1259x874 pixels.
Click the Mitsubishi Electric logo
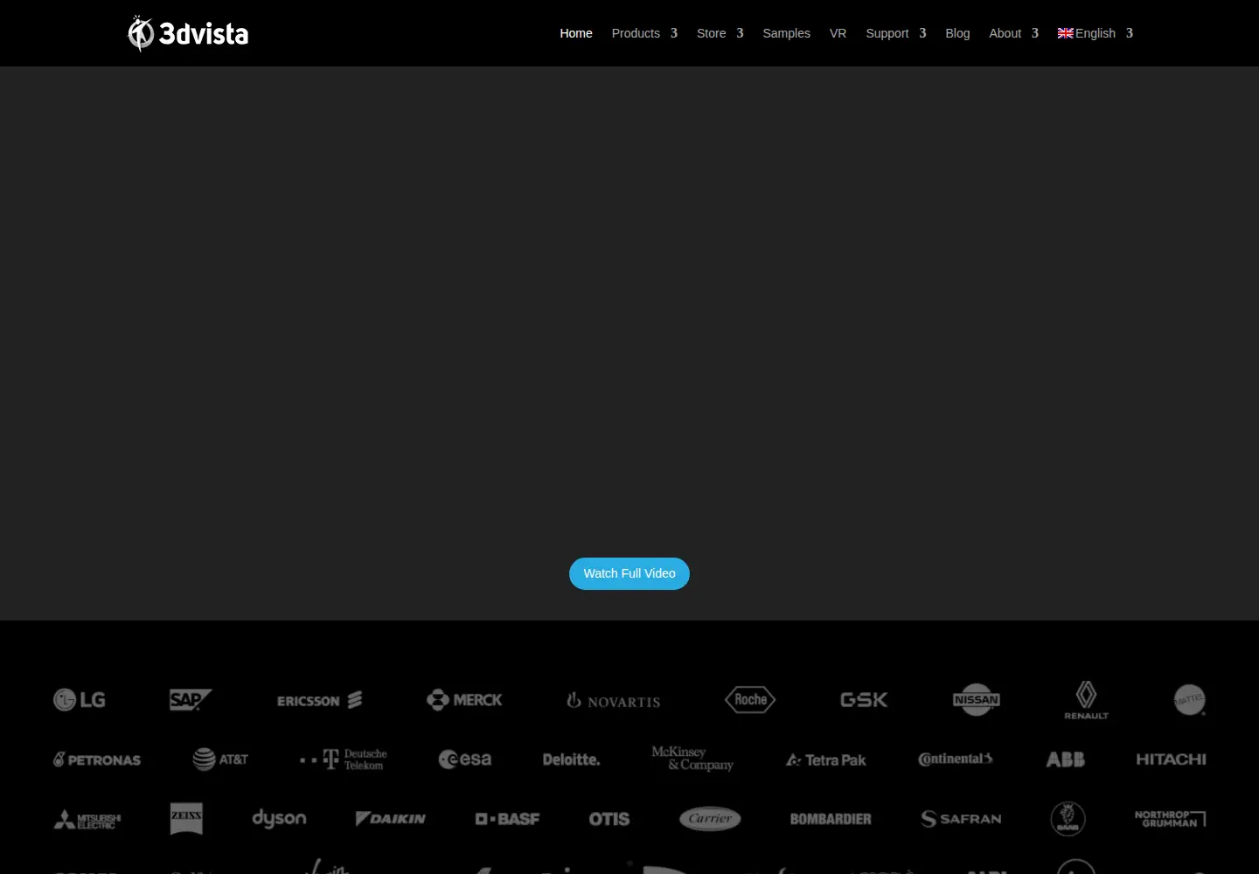click(87, 820)
